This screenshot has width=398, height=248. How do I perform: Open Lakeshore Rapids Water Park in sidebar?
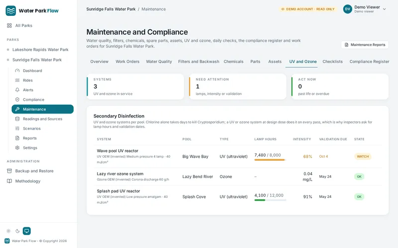click(x=40, y=50)
